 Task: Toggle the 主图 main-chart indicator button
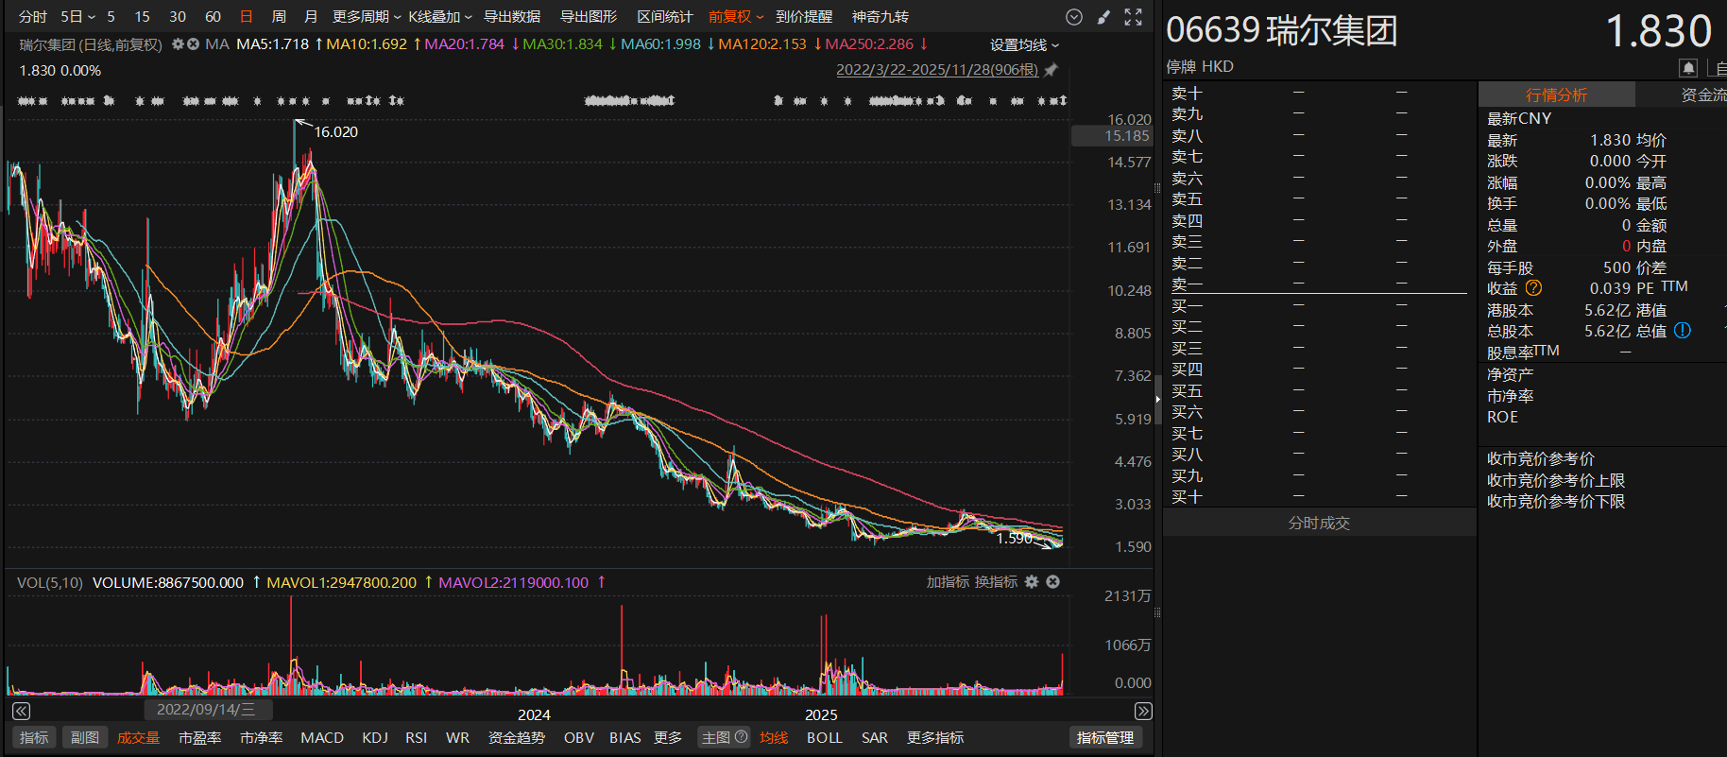coord(724,738)
